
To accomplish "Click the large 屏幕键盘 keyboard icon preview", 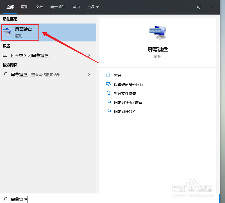I will click(158, 32).
